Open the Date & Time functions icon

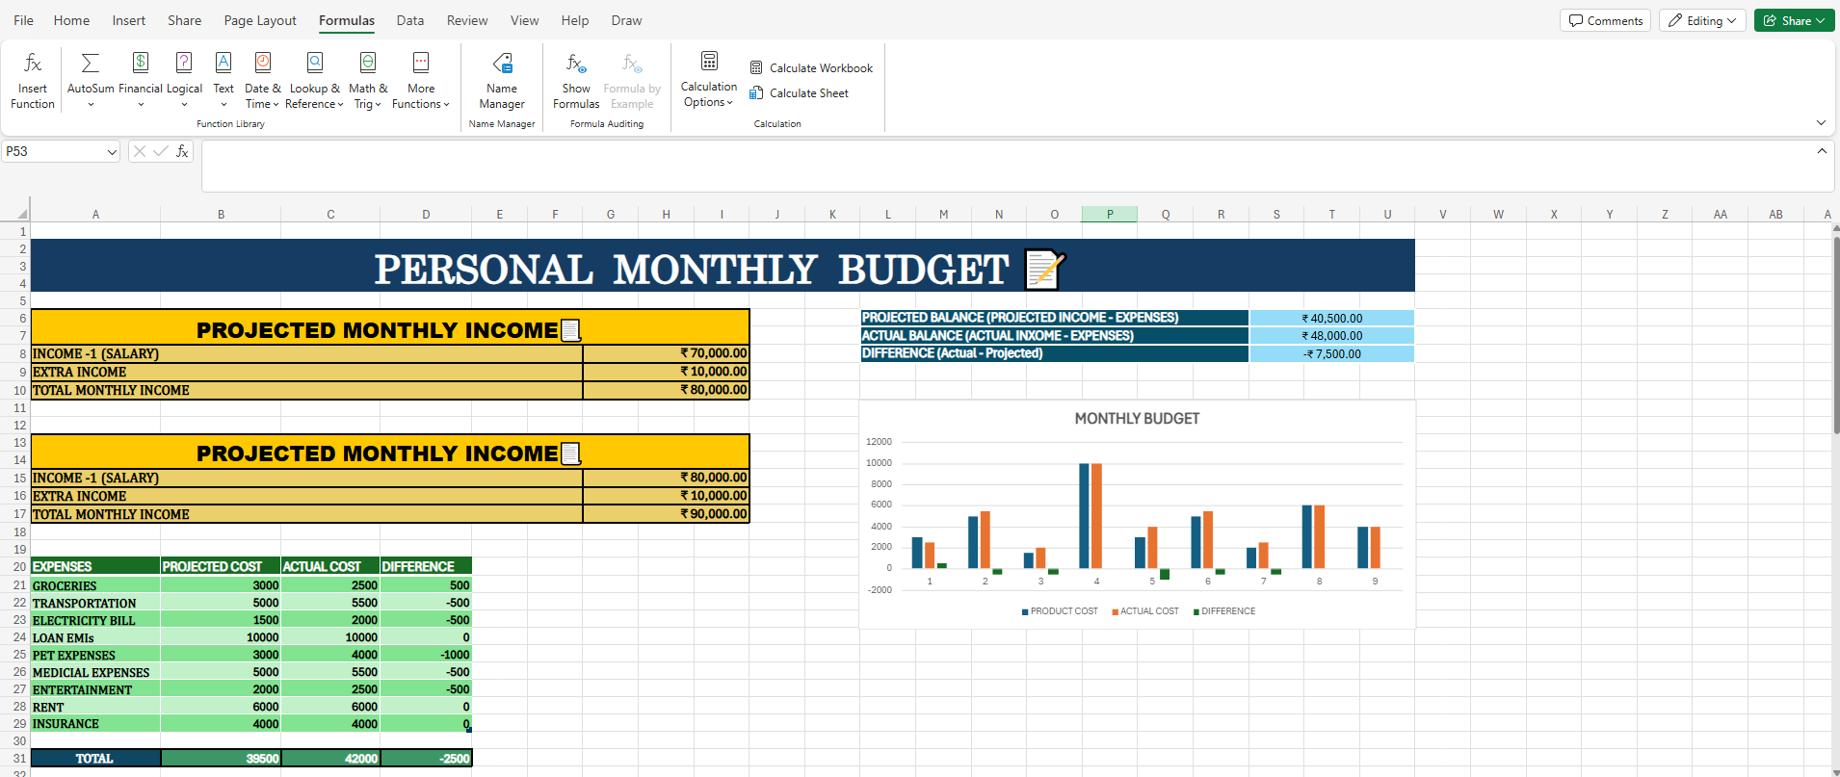point(263,63)
